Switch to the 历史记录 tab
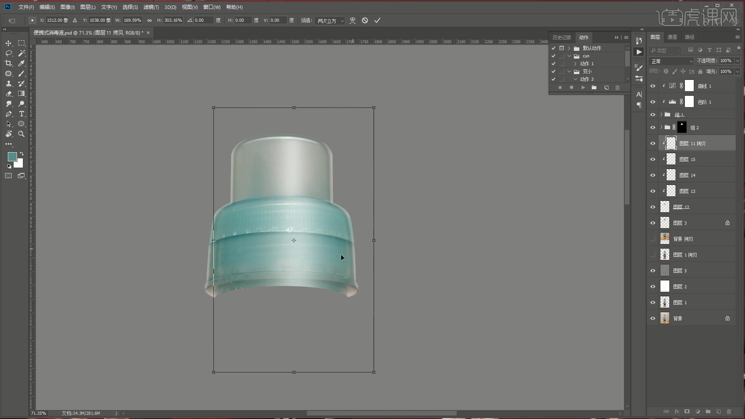Image resolution: width=745 pixels, height=419 pixels. coord(561,37)
